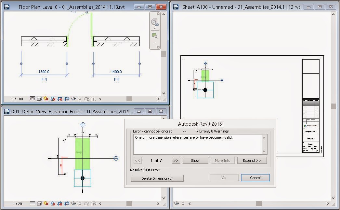
Task: Toggle Reveal Hidden Elements in Floor Plan view
Action: click(80, 99)
